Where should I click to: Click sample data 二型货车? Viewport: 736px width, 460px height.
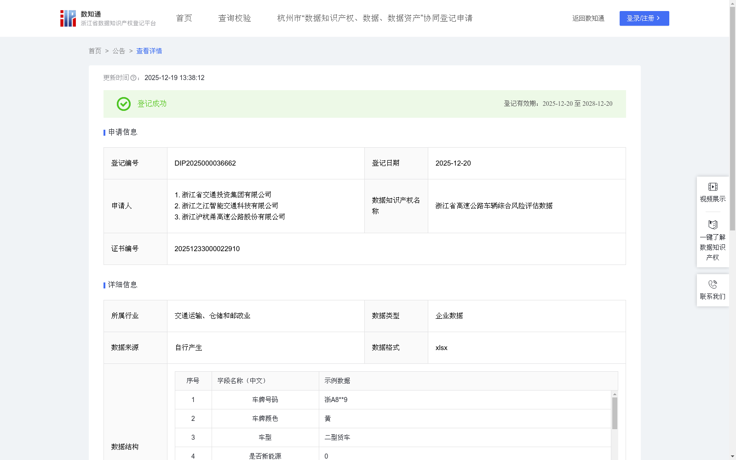[x=337, y=437]
